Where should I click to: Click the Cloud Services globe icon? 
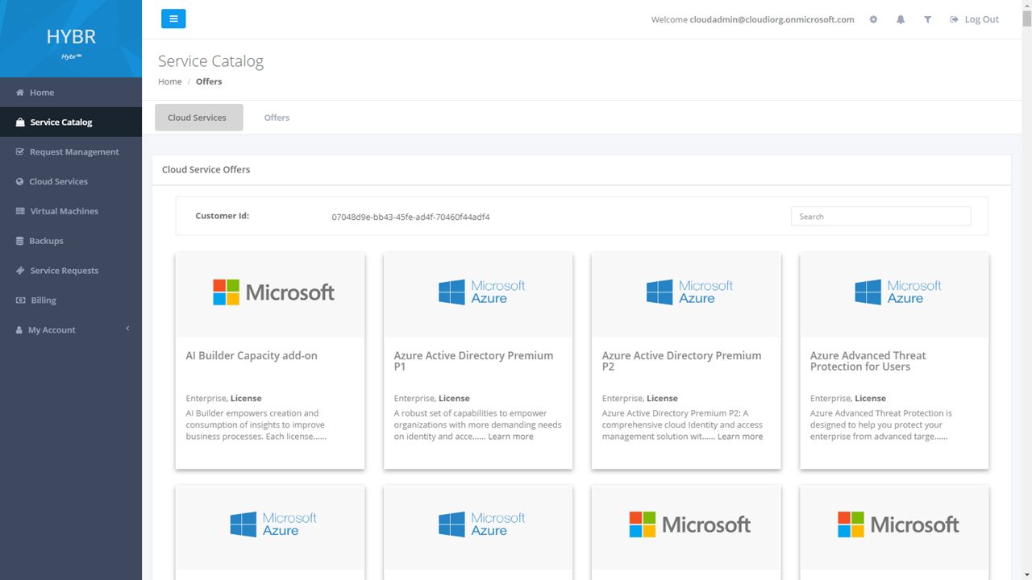pos(20,181)
